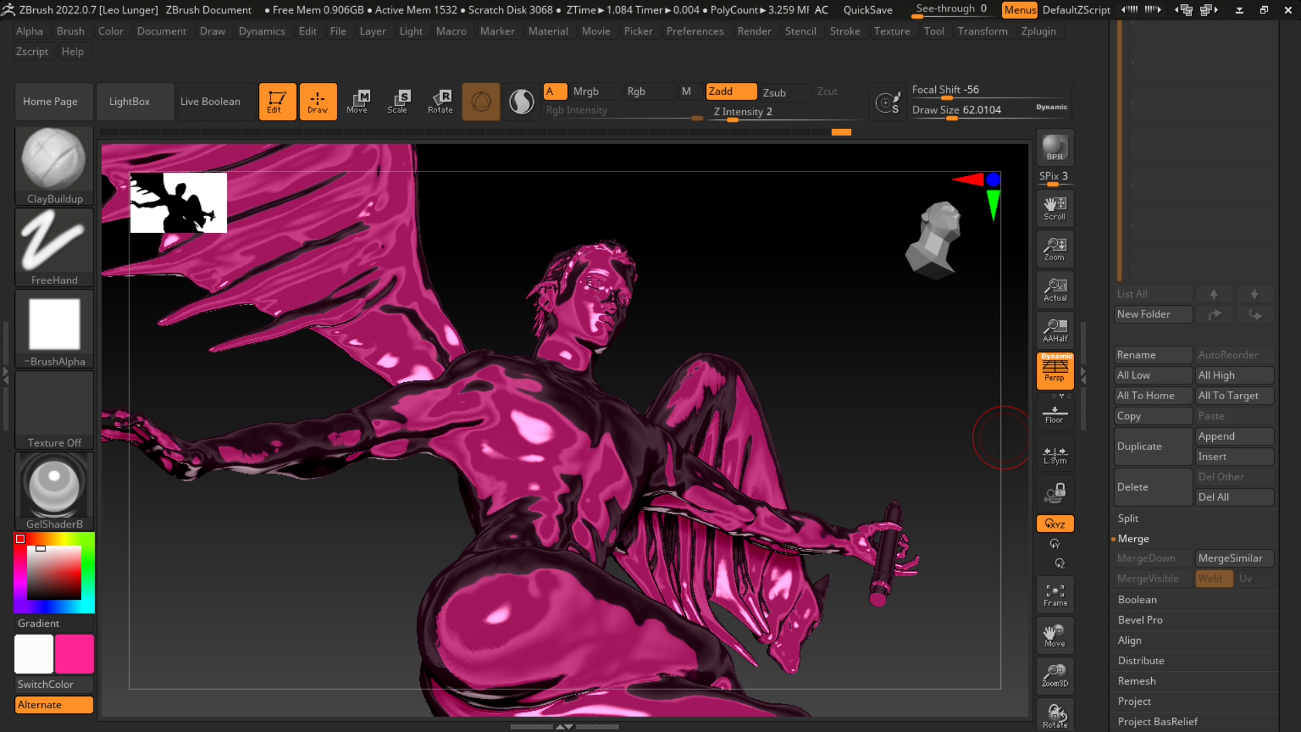Select the Rotate gizmo tool

pos(440,101)
